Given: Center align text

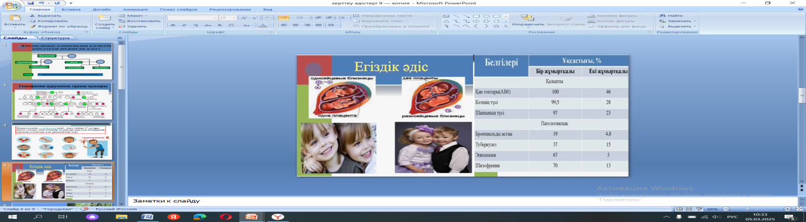Looking at the screenshot, I should point(295,25).
